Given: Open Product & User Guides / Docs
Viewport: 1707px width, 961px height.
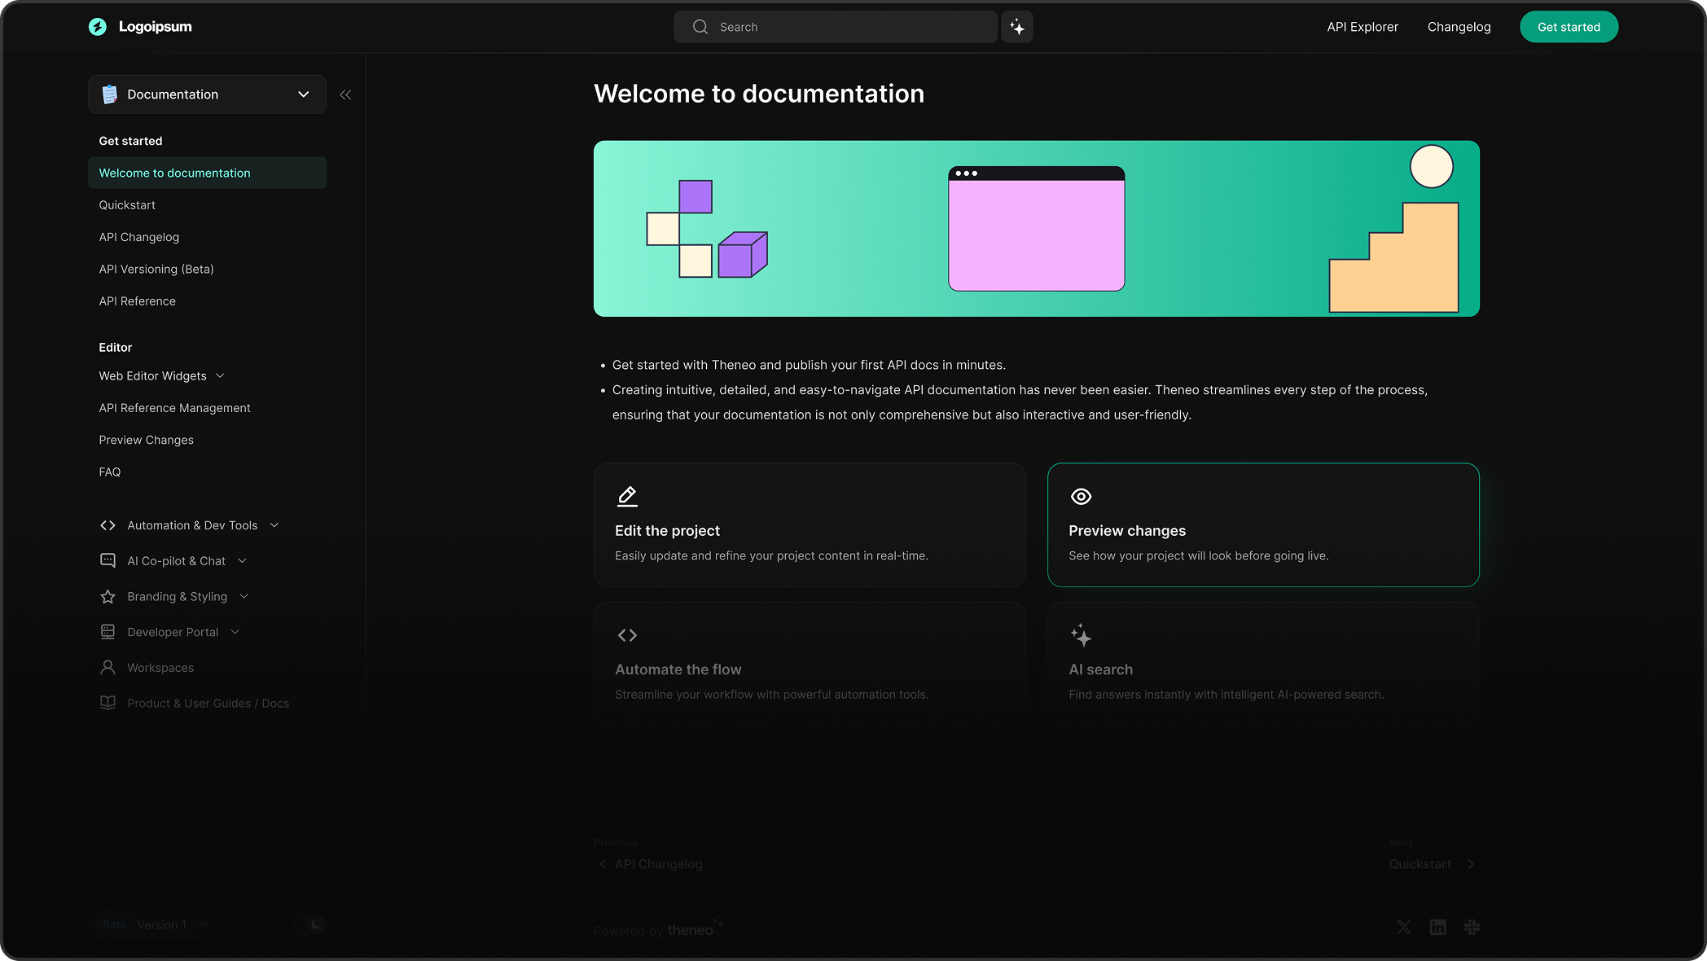Looking at the screenshot, I should click(x=208, y=703).
